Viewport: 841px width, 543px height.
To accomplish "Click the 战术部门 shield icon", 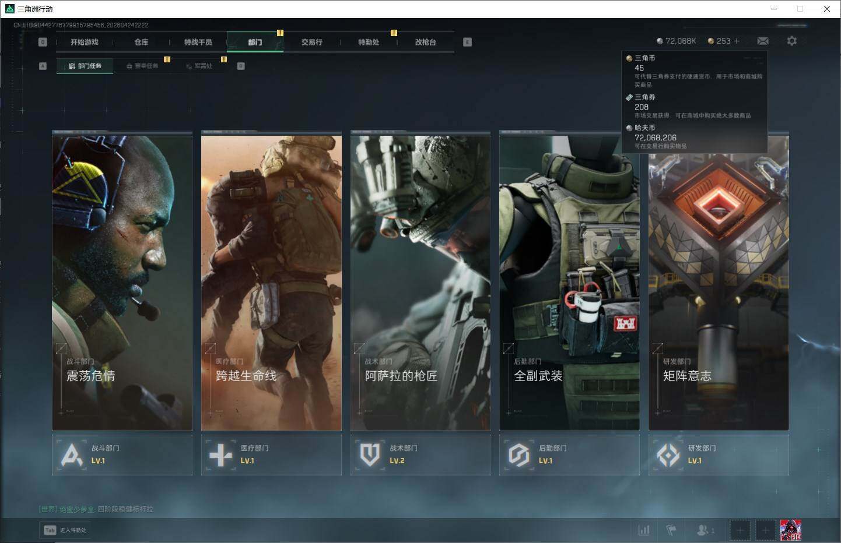I will (x=370, y=454).
